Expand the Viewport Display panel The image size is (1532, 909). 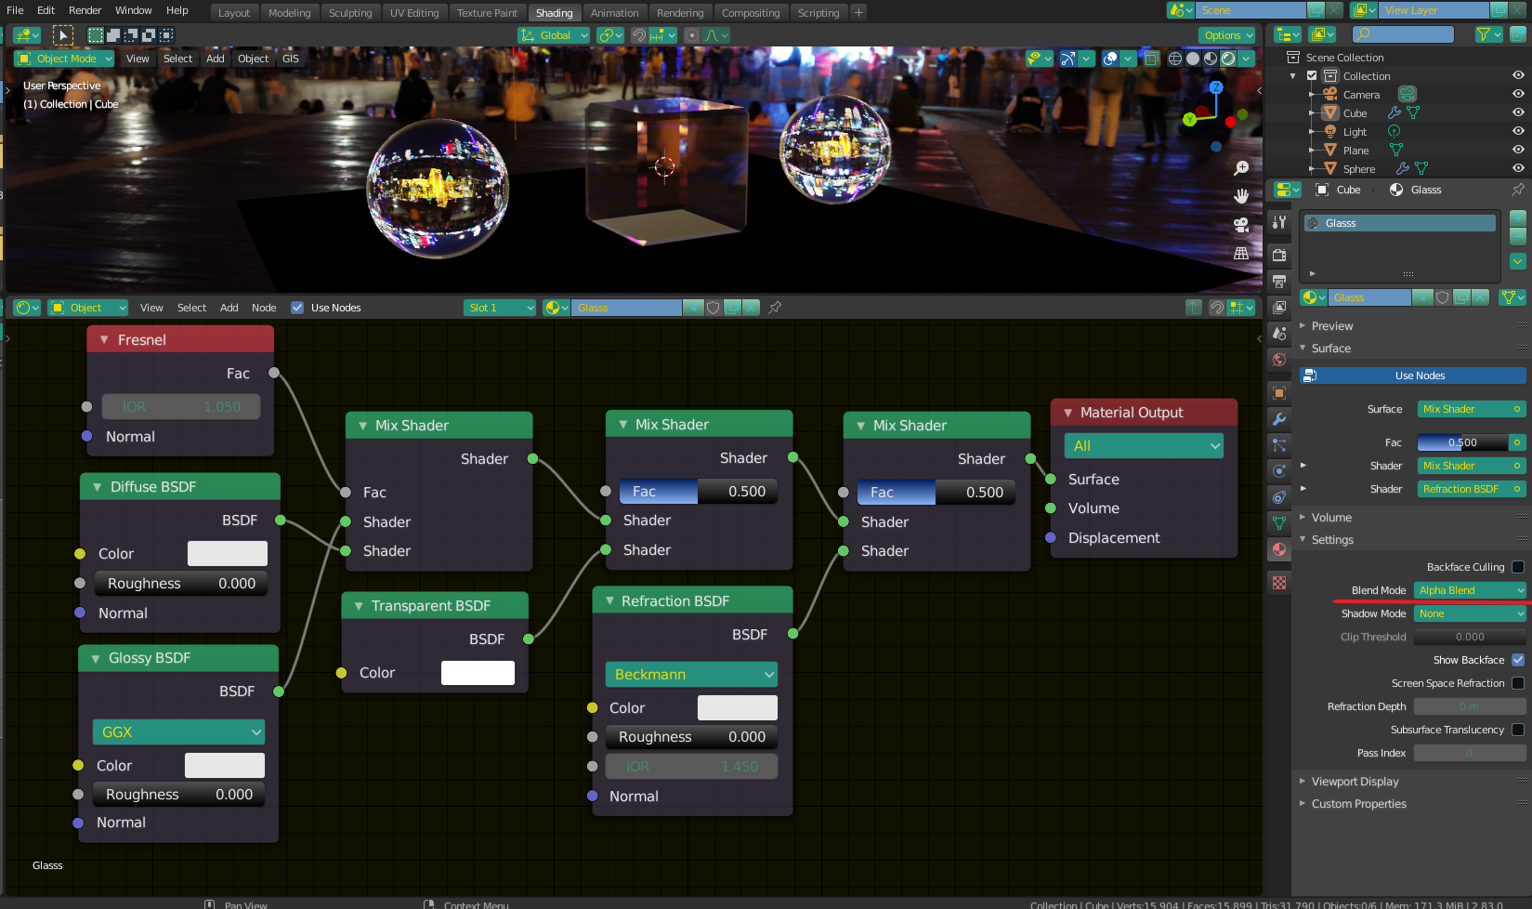(1355, 782)
